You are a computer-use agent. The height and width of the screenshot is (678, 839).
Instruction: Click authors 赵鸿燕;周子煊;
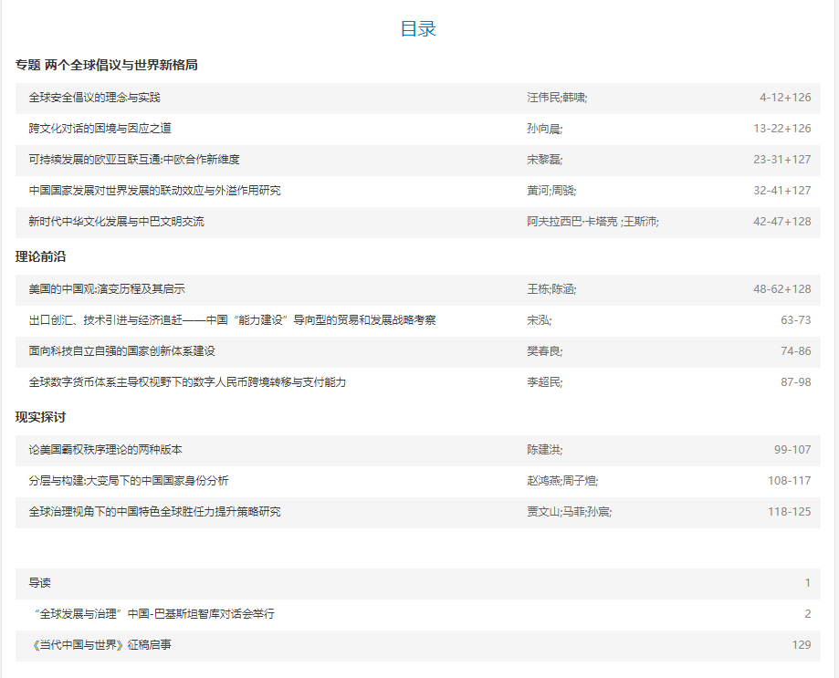coord(562,481)
